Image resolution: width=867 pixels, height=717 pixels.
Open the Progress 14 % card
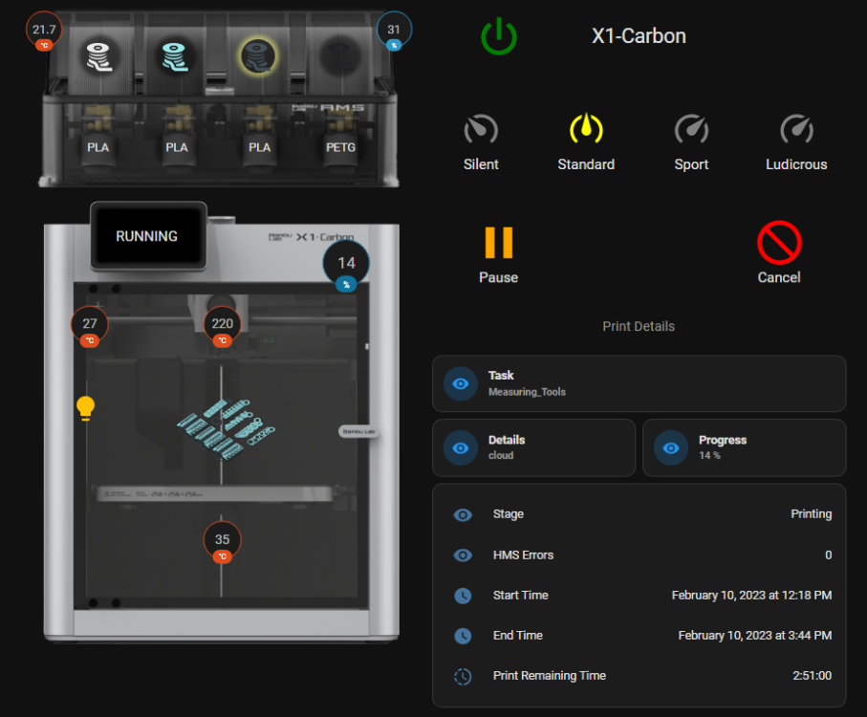(x=744, y=447)
